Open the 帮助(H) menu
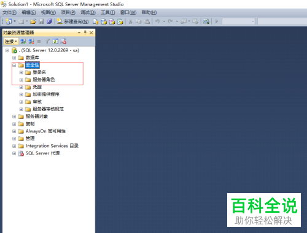The height and width of the screenshot is (233, 307). coord(149,12)
